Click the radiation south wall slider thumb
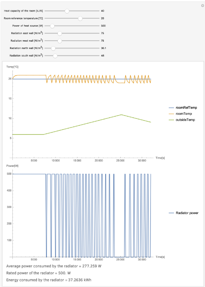Viewport: 205px width, 287px height. pos(55,56)
